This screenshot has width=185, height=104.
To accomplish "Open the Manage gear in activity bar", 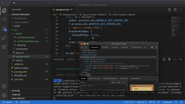I will (4, 95).
